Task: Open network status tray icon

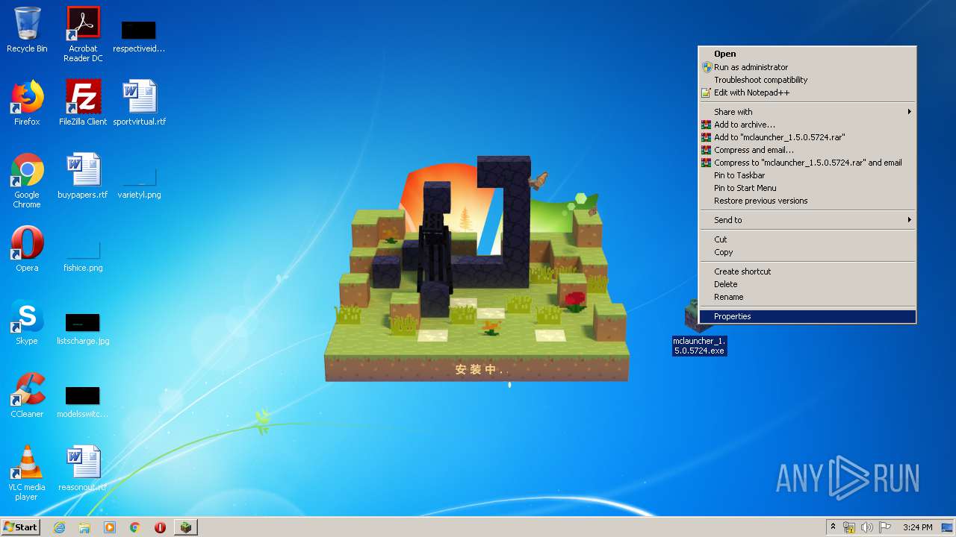Action: tap(849, 527)
